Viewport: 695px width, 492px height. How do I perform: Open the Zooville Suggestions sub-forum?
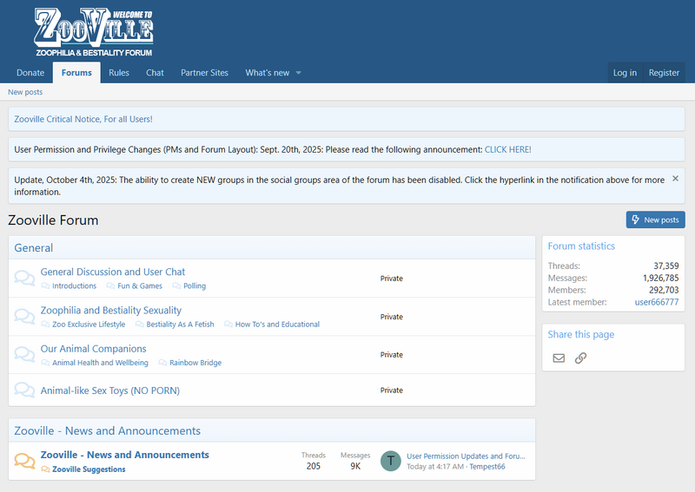click(x=89, y=469)
